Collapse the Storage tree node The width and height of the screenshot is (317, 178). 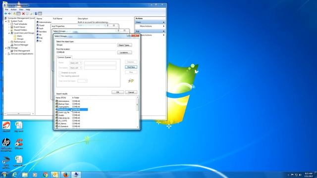[6, 48]
